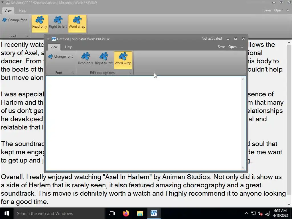Screen dimensions: 292x219
Task: Click Save in ok.txt window
Action: [x=267, y=10]
